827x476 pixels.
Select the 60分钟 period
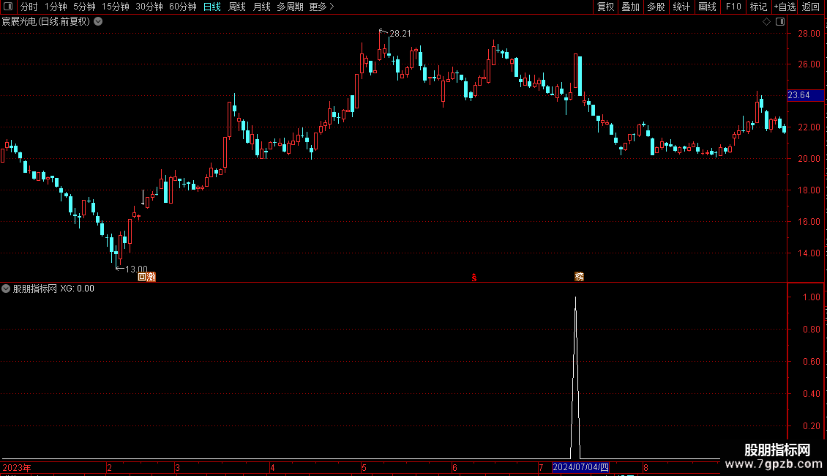[x=183, y=7]
